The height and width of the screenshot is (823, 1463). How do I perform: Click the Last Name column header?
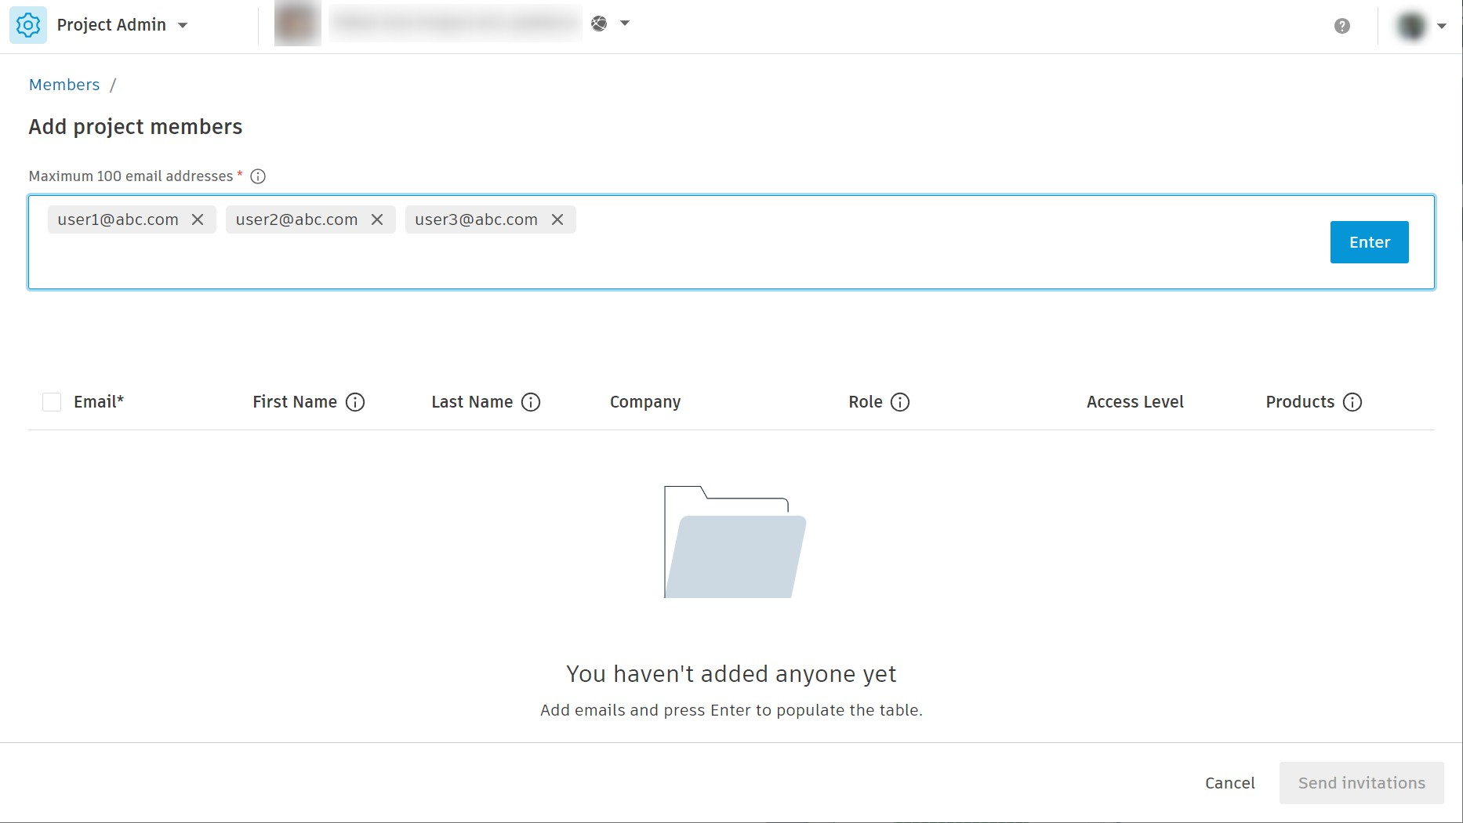[472, 402]
